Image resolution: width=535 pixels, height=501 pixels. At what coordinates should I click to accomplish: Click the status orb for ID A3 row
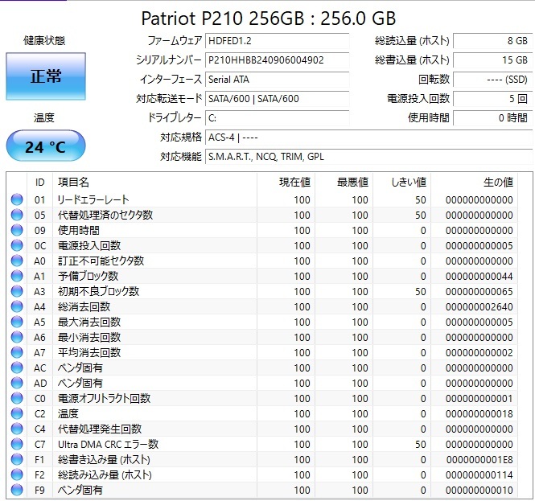(x=17, y=292)
